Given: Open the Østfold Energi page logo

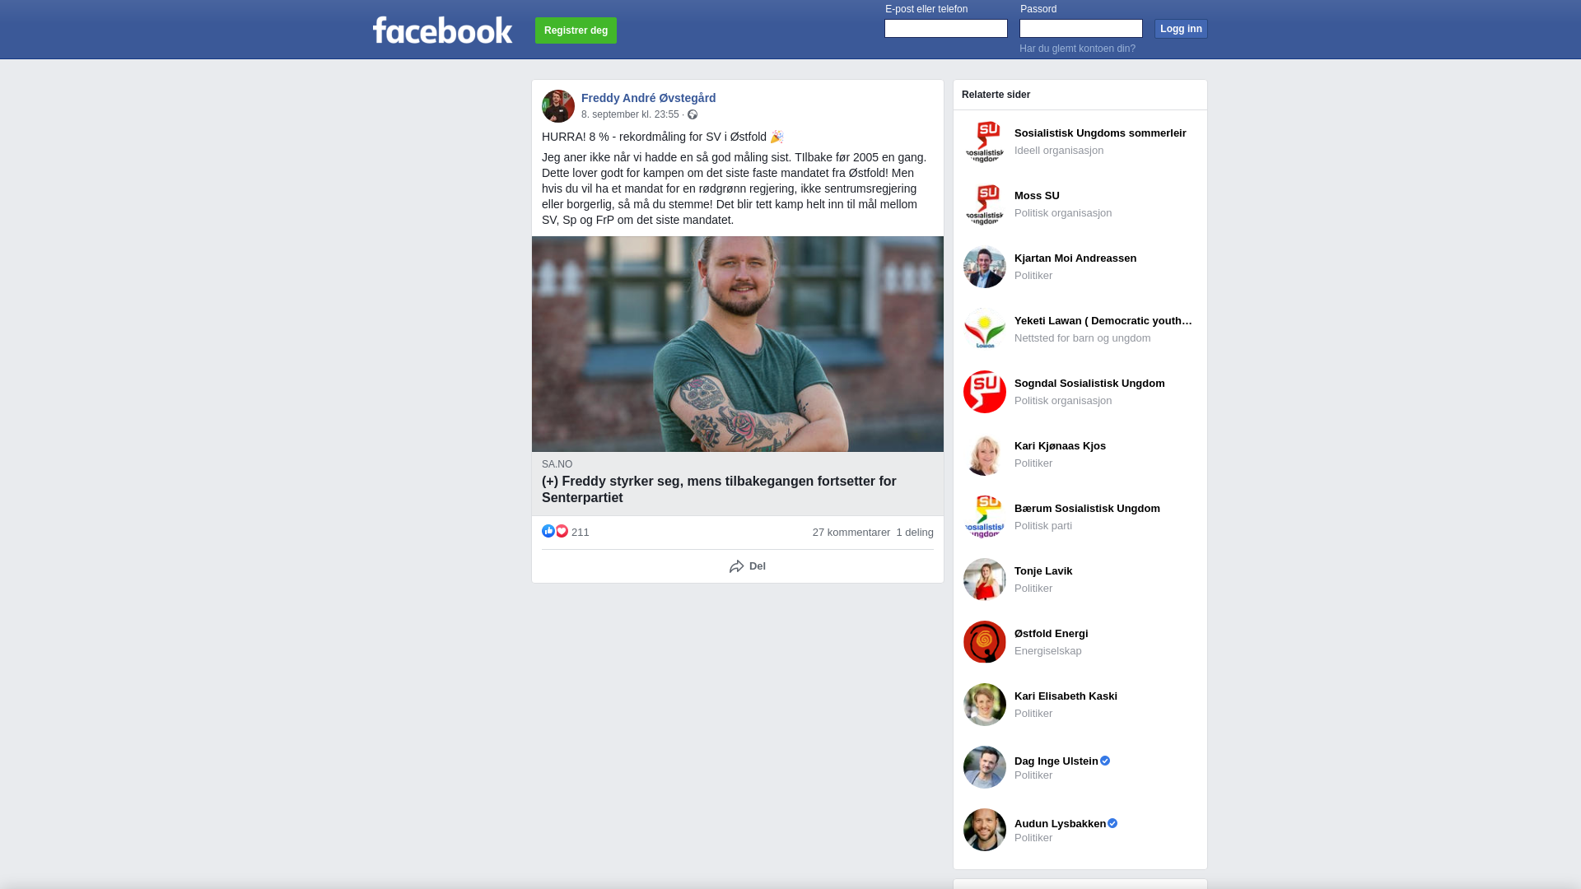Looking at the screenshot, I should click(x=985, y=642).
